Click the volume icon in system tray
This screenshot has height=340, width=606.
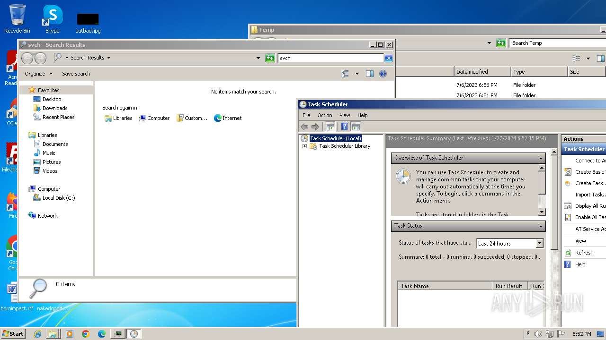point(538,334)
